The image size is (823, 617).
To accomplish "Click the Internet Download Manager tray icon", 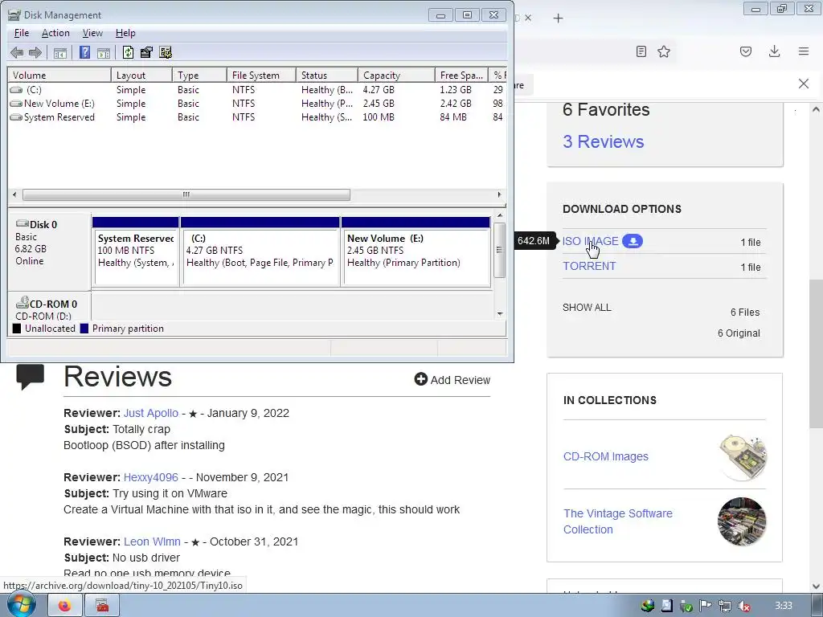I will pos(648,606).
